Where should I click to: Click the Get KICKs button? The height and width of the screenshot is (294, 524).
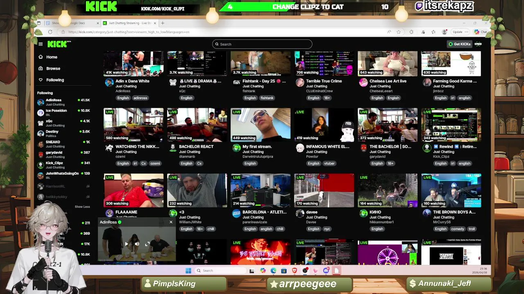pos(459,44)
